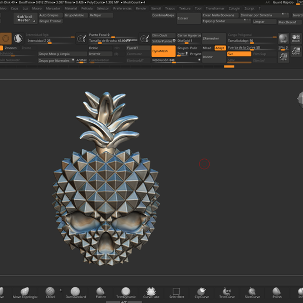Open the Luz menu
The height and width of the screenshot is (303, 303).
(x=25, y=8)
